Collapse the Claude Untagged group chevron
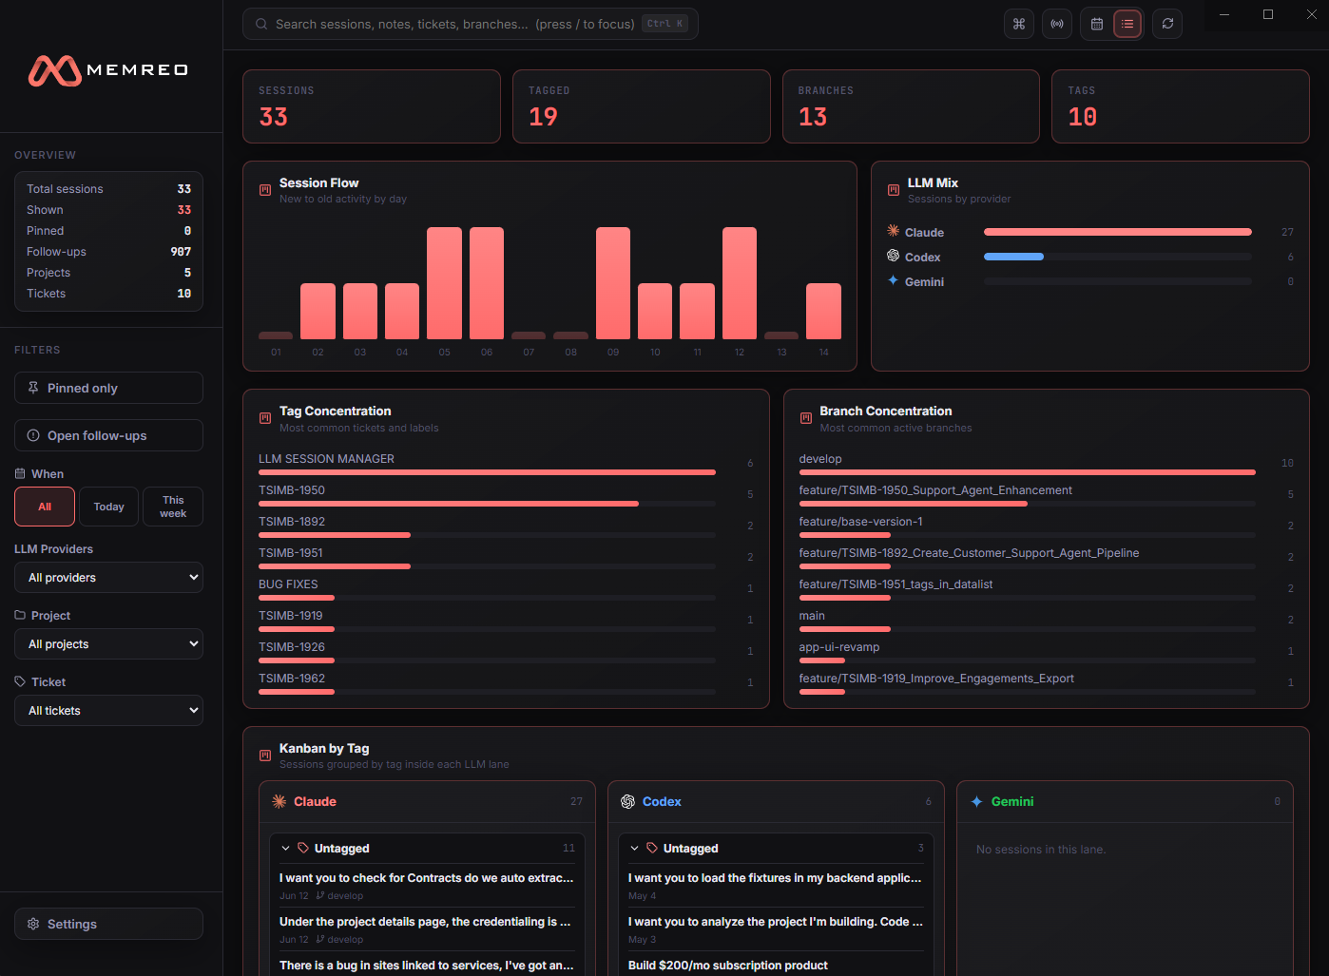The image size is (1329, 976). (x=285, y=848)
